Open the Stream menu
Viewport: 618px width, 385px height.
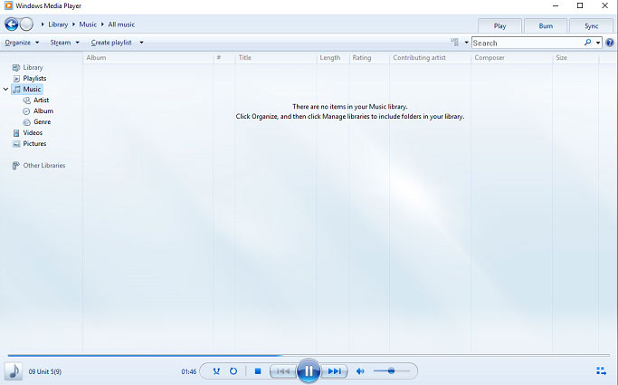(x=64, y=43)
